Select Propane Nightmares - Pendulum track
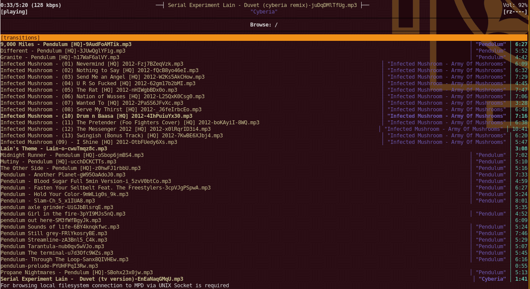This screenshot has height=289, width=530. coord(264,272)
